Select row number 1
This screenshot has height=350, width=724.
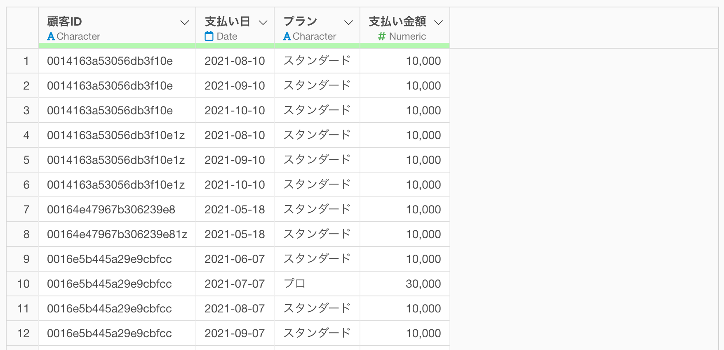(26, 61)
